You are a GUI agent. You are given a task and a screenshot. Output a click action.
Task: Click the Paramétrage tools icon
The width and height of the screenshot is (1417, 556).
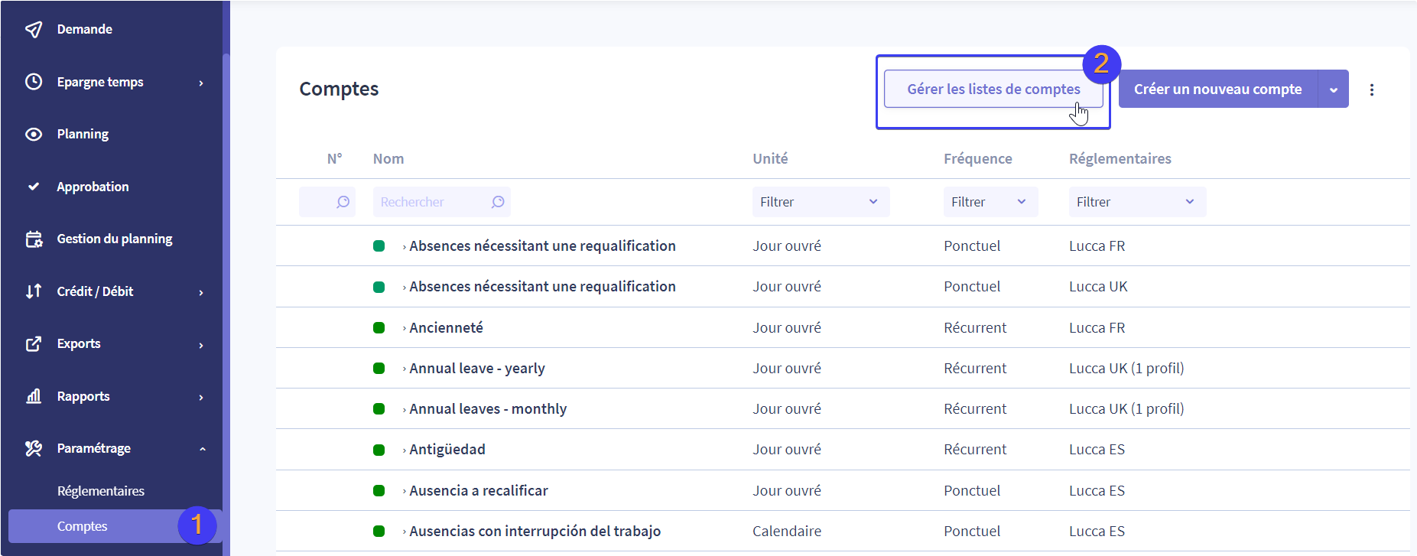(34, 448)
